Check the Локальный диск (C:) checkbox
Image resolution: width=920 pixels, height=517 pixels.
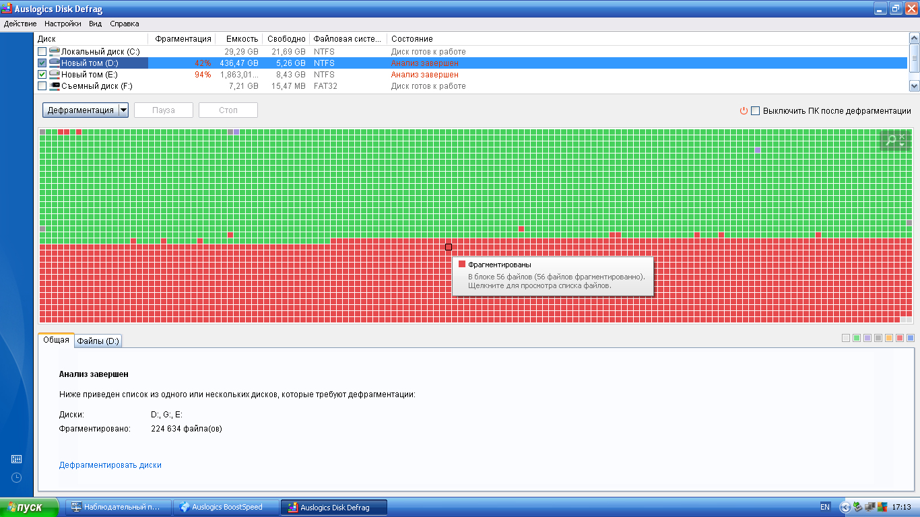click(42, 52)
